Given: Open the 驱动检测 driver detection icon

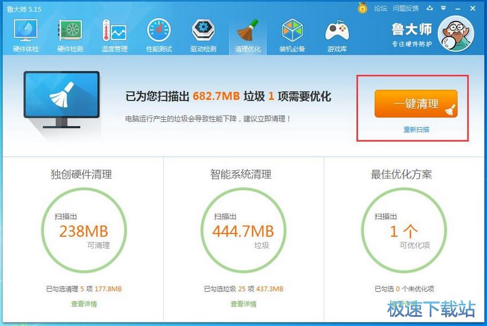Looking at the screenshot, I should pos(203,35).
